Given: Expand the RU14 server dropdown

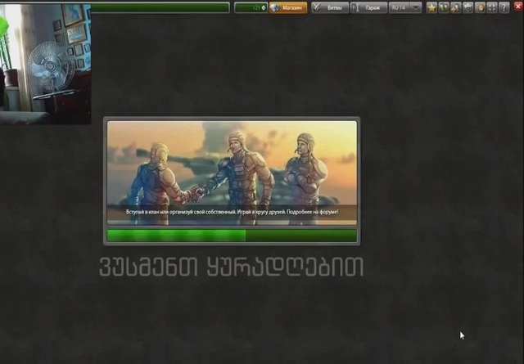Looking at the screenshot, I should 405,7.
